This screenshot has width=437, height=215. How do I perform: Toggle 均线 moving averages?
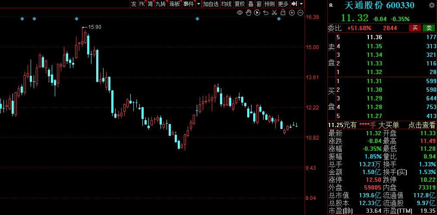point(226,4)
